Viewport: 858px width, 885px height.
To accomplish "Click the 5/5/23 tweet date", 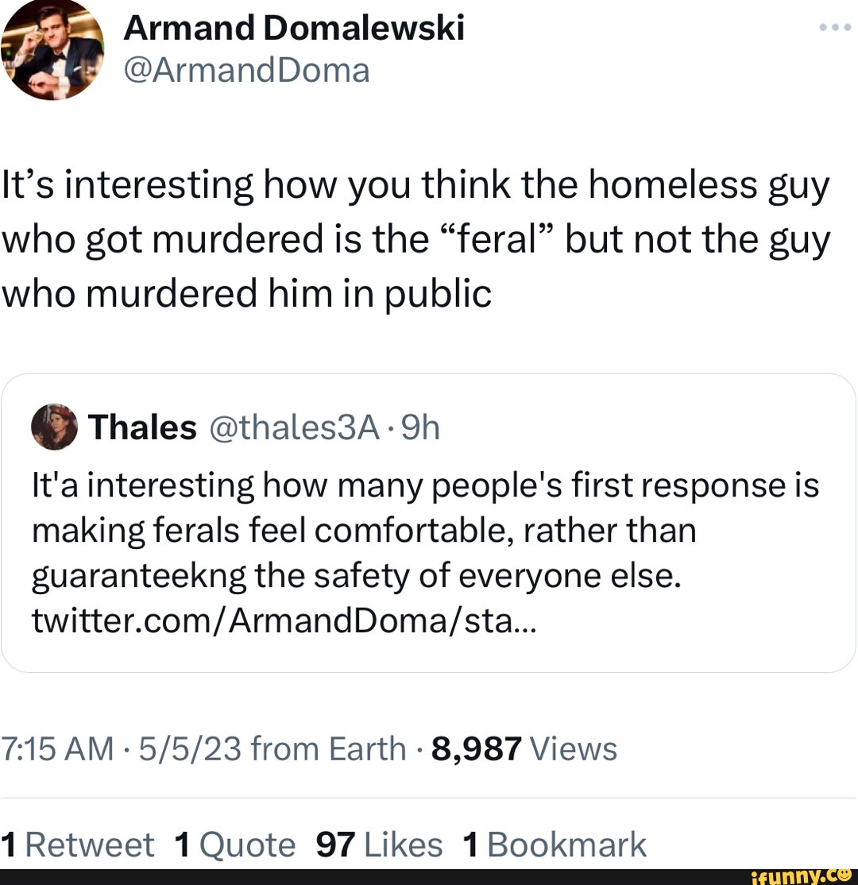I will coord(180,748).
